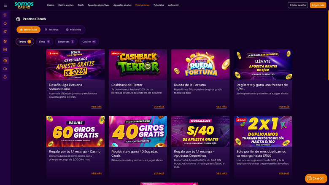This screenshot has width=329, height=185.
Task: Go to Casino en vivo in the top menu
Action: point(66,5)
